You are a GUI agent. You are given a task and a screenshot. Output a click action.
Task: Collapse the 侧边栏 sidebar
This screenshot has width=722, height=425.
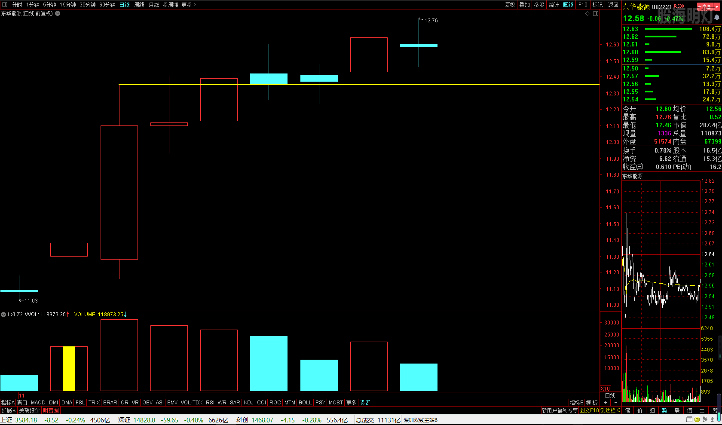click(610, 410)
